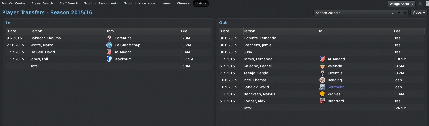
Task: Click the Brentford club badge icon
Action: click(x=322, y=101)
